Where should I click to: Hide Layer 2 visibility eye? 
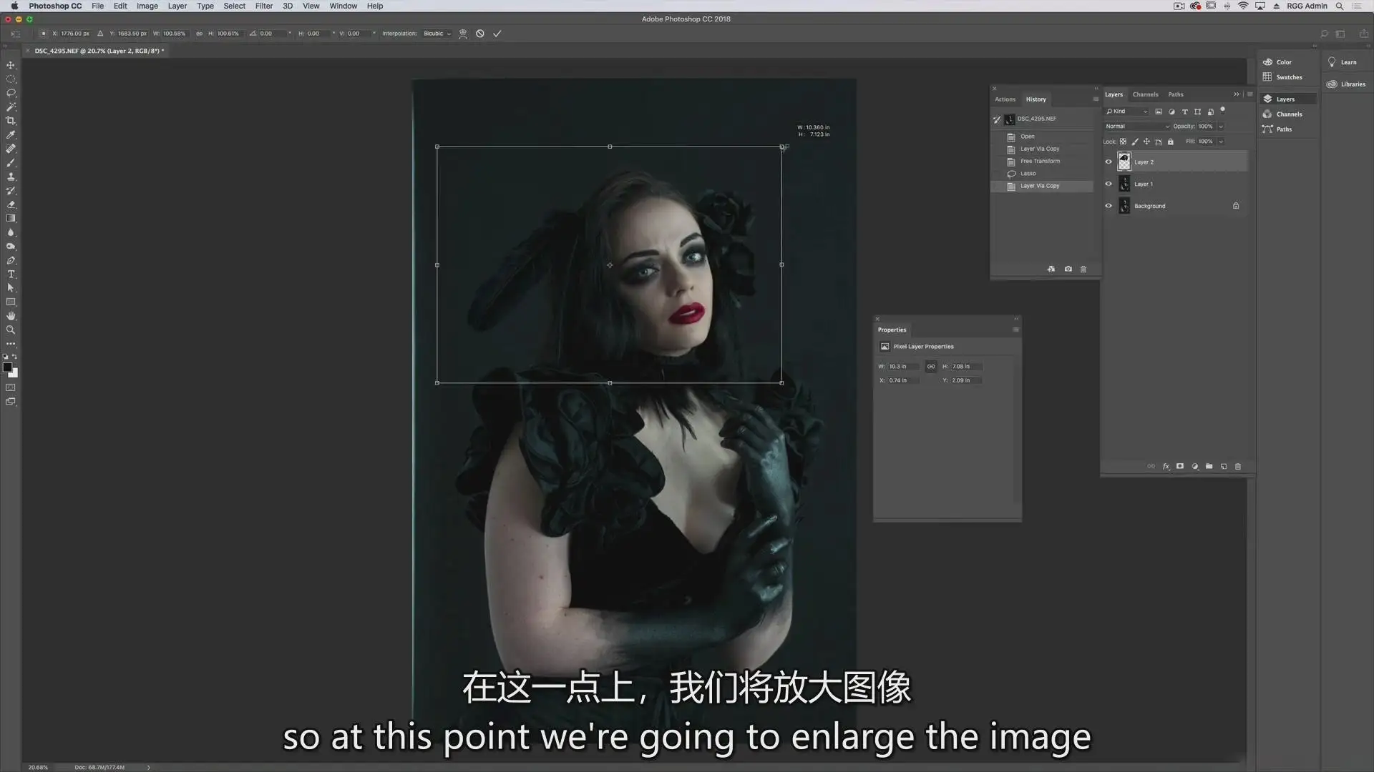coord(1109,162)
